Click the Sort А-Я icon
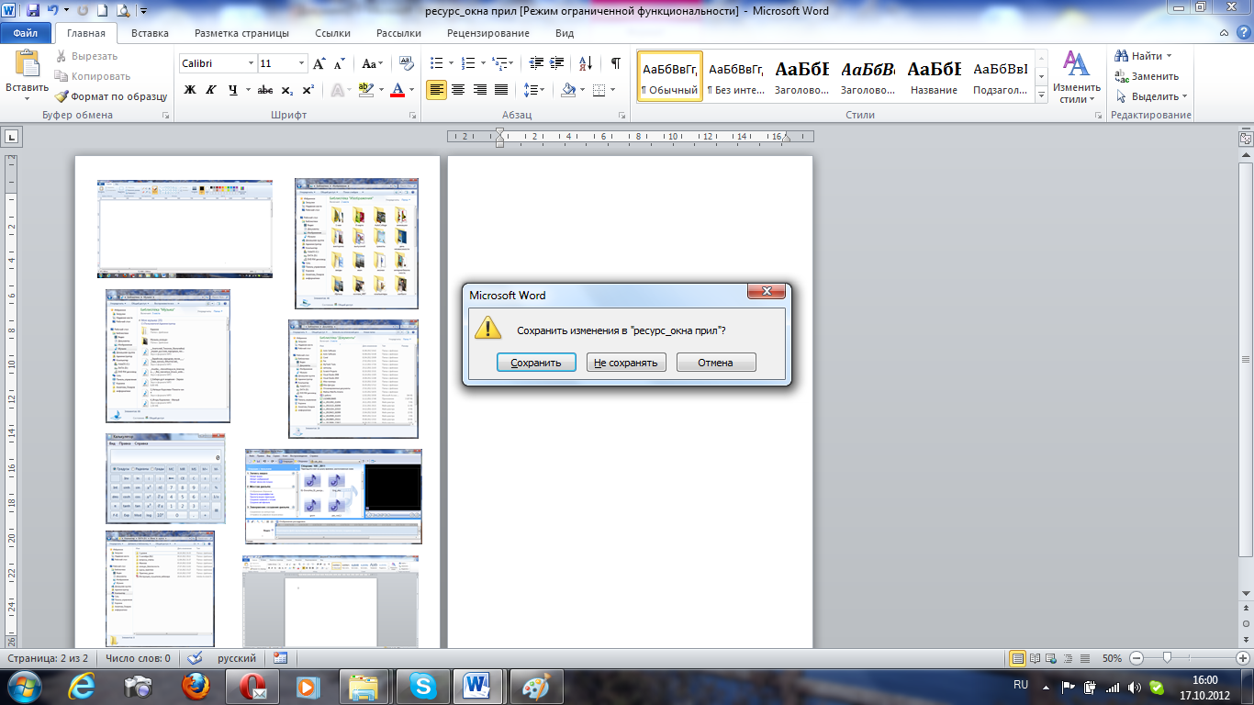This screenshot has height=705, width=1254. pos(585,63)
